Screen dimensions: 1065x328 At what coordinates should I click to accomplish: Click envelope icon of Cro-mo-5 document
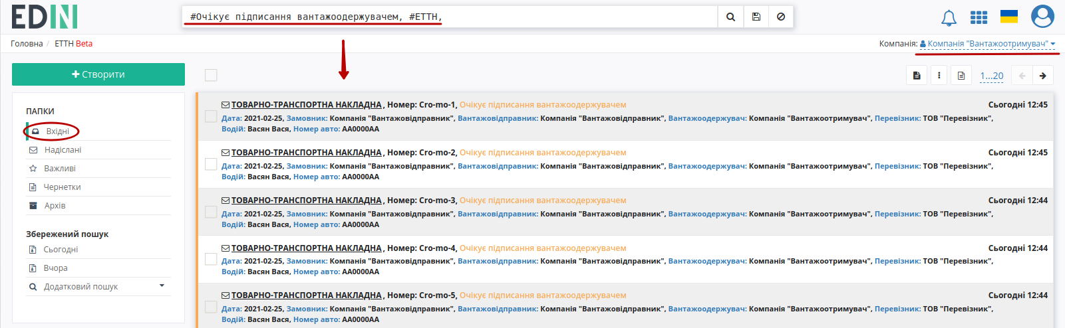[226, 295]
